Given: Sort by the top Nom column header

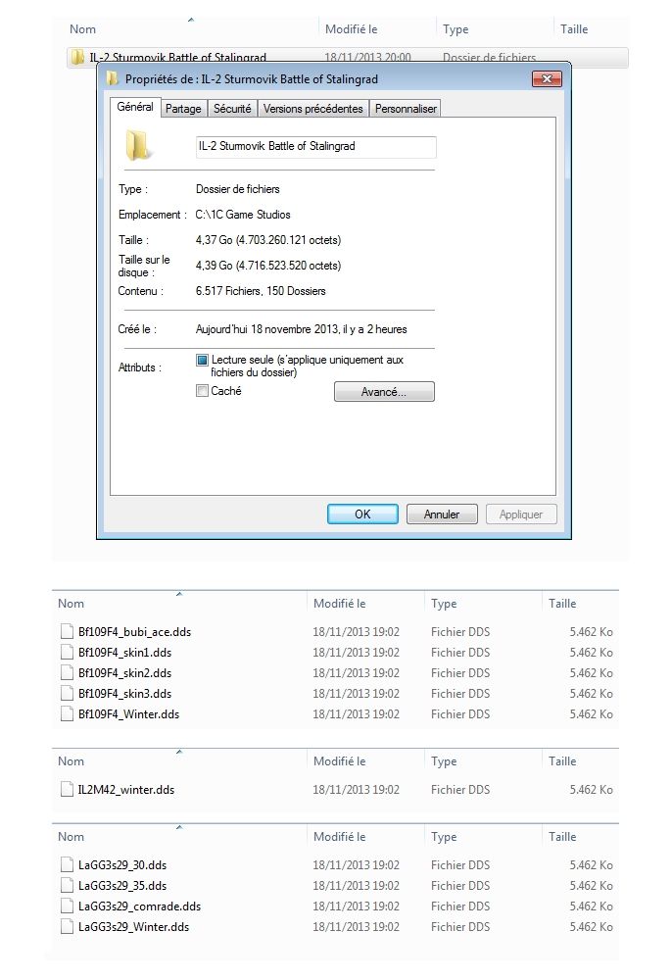Looking at the screenshot, I should pos(83,29).
